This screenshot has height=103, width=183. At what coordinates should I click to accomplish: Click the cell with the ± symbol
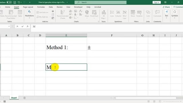112,47
